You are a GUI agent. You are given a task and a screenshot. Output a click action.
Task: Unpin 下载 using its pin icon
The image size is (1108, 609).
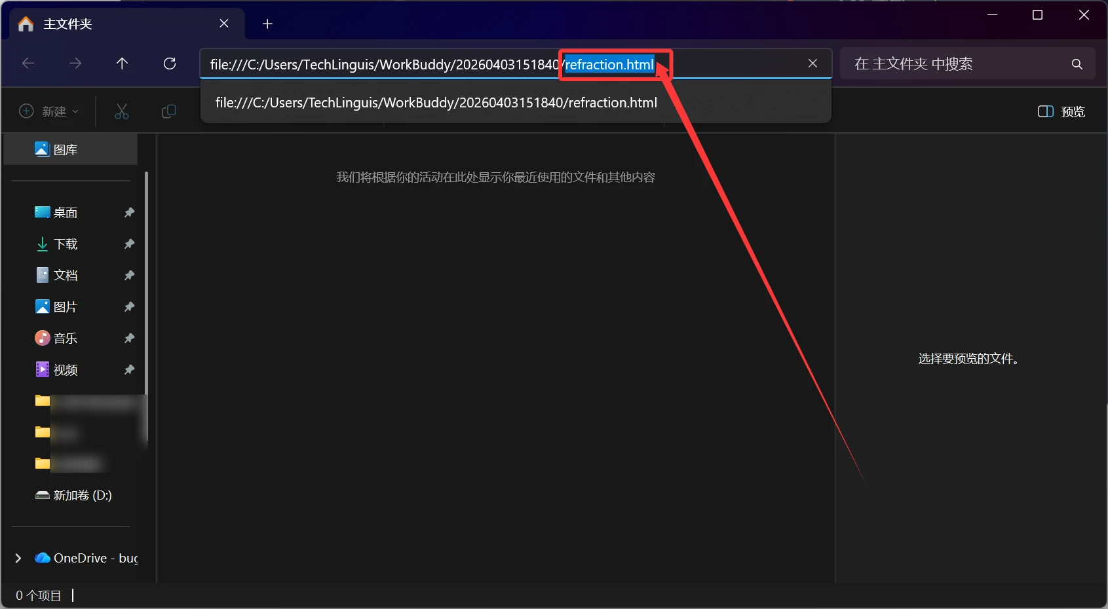click(x=129, y=244)
